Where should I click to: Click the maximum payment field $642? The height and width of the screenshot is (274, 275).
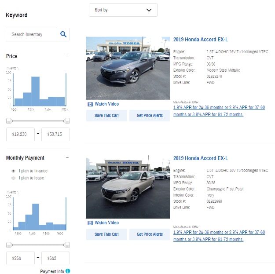55,258
